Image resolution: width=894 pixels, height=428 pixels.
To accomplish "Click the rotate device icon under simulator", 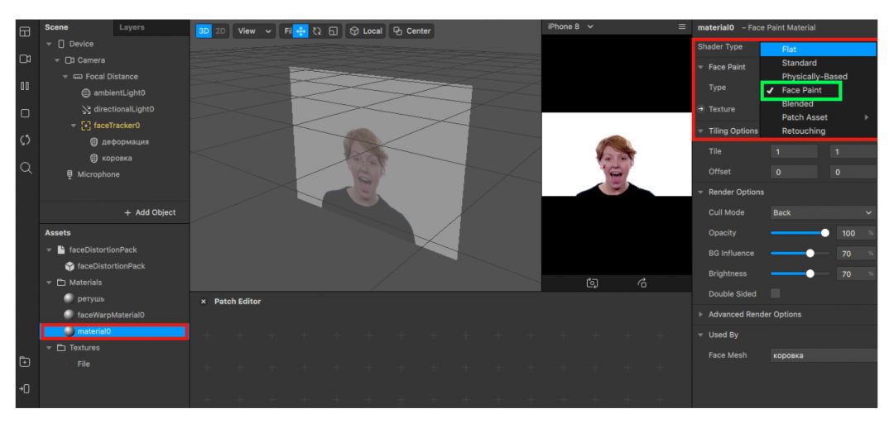I will pos(642,282).
